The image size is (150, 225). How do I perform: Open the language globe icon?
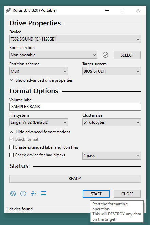[13, 194]
